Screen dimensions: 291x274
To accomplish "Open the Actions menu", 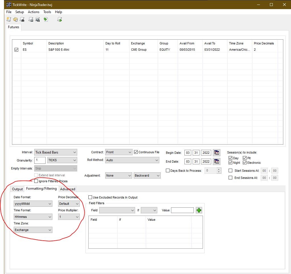I will [34, 12].
